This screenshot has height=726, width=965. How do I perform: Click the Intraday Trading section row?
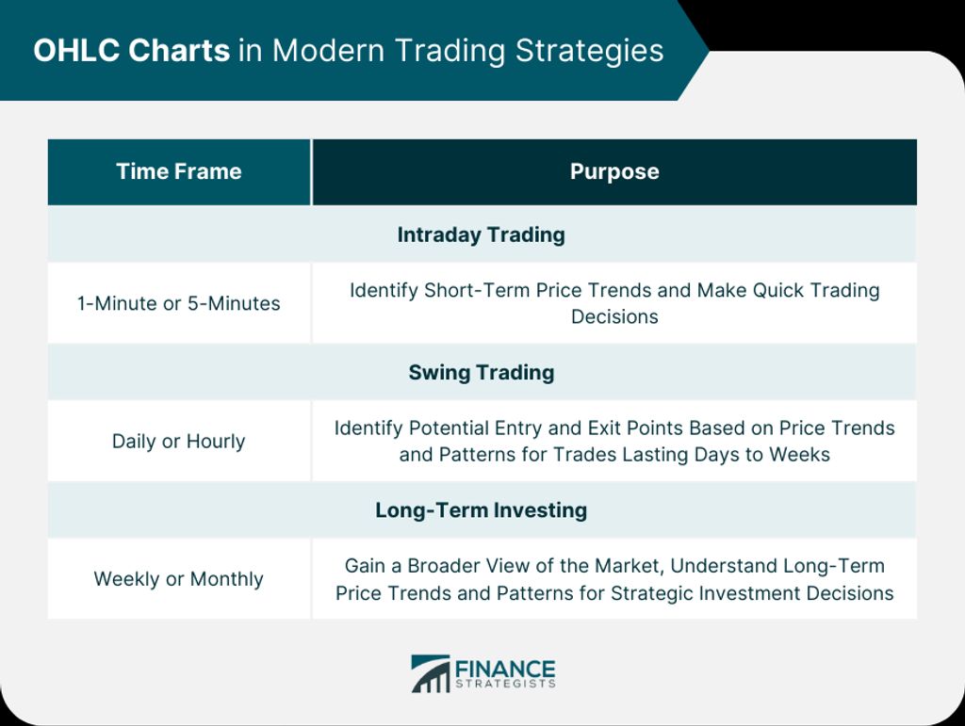(482, 234)
